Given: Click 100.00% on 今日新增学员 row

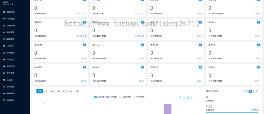Looking at the screenshot, I should pyautogui.click(x=80, y=14).
